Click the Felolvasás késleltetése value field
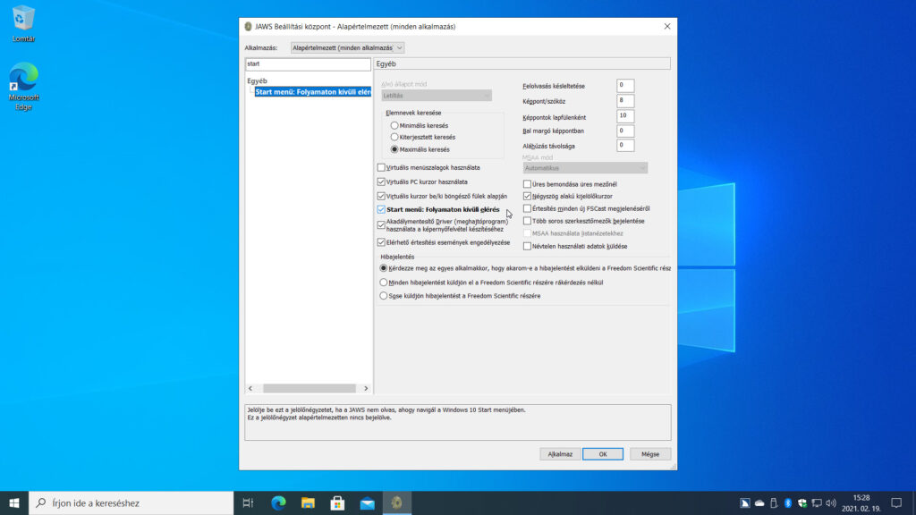 coord(625,85)
